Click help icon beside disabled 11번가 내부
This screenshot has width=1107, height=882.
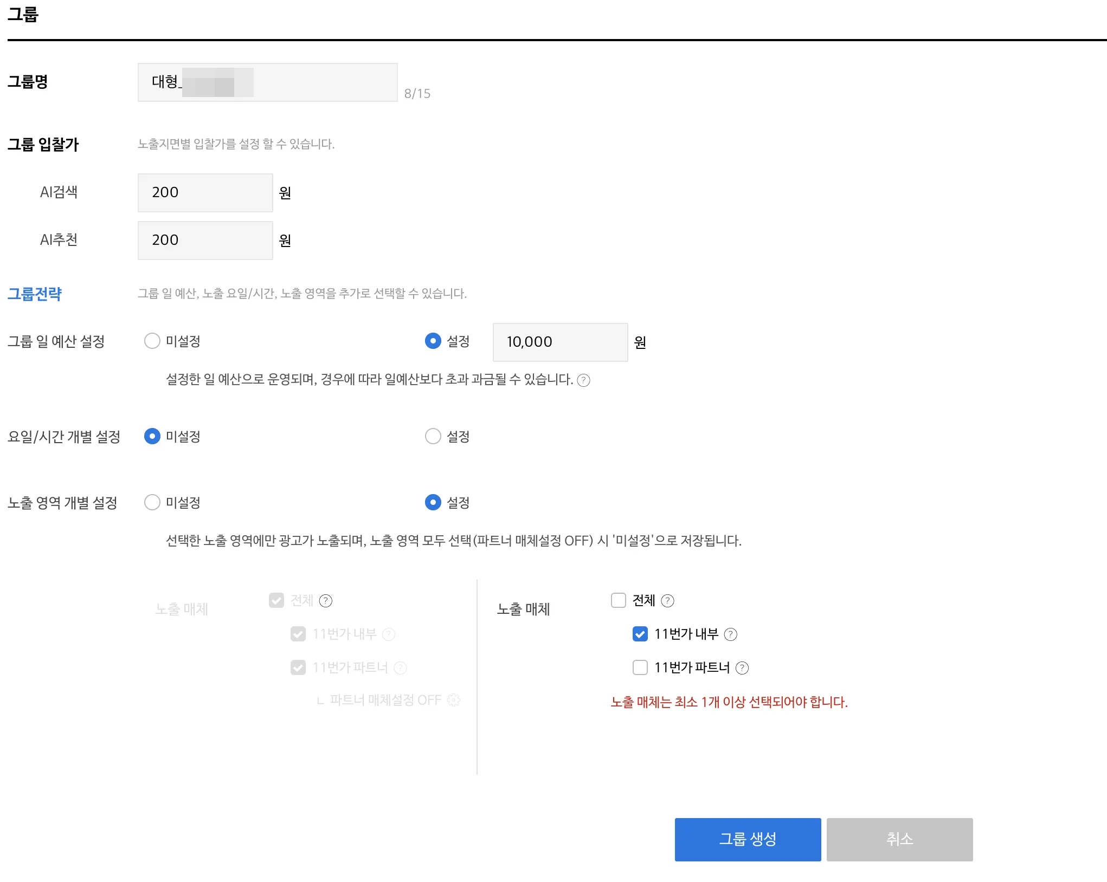coord(389,634)
